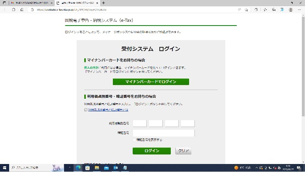The width and height of the screenshot is (305, 172).
Task: Toggle the 暗証番号を表示する checkbox
Action: (134, 140)
